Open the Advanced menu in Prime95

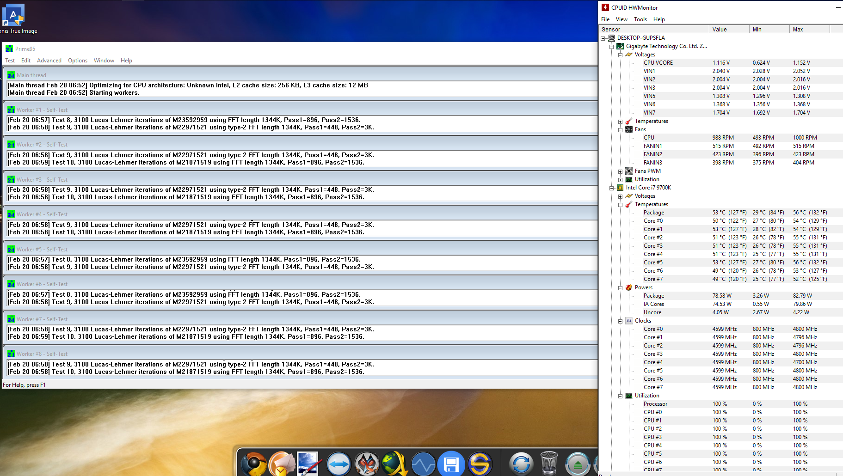49,61
